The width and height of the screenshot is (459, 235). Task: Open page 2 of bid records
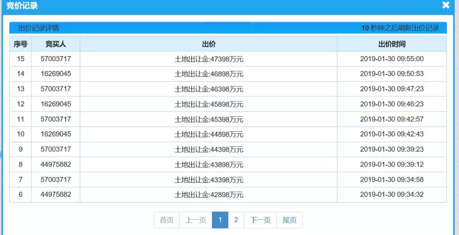click(236, 220)
